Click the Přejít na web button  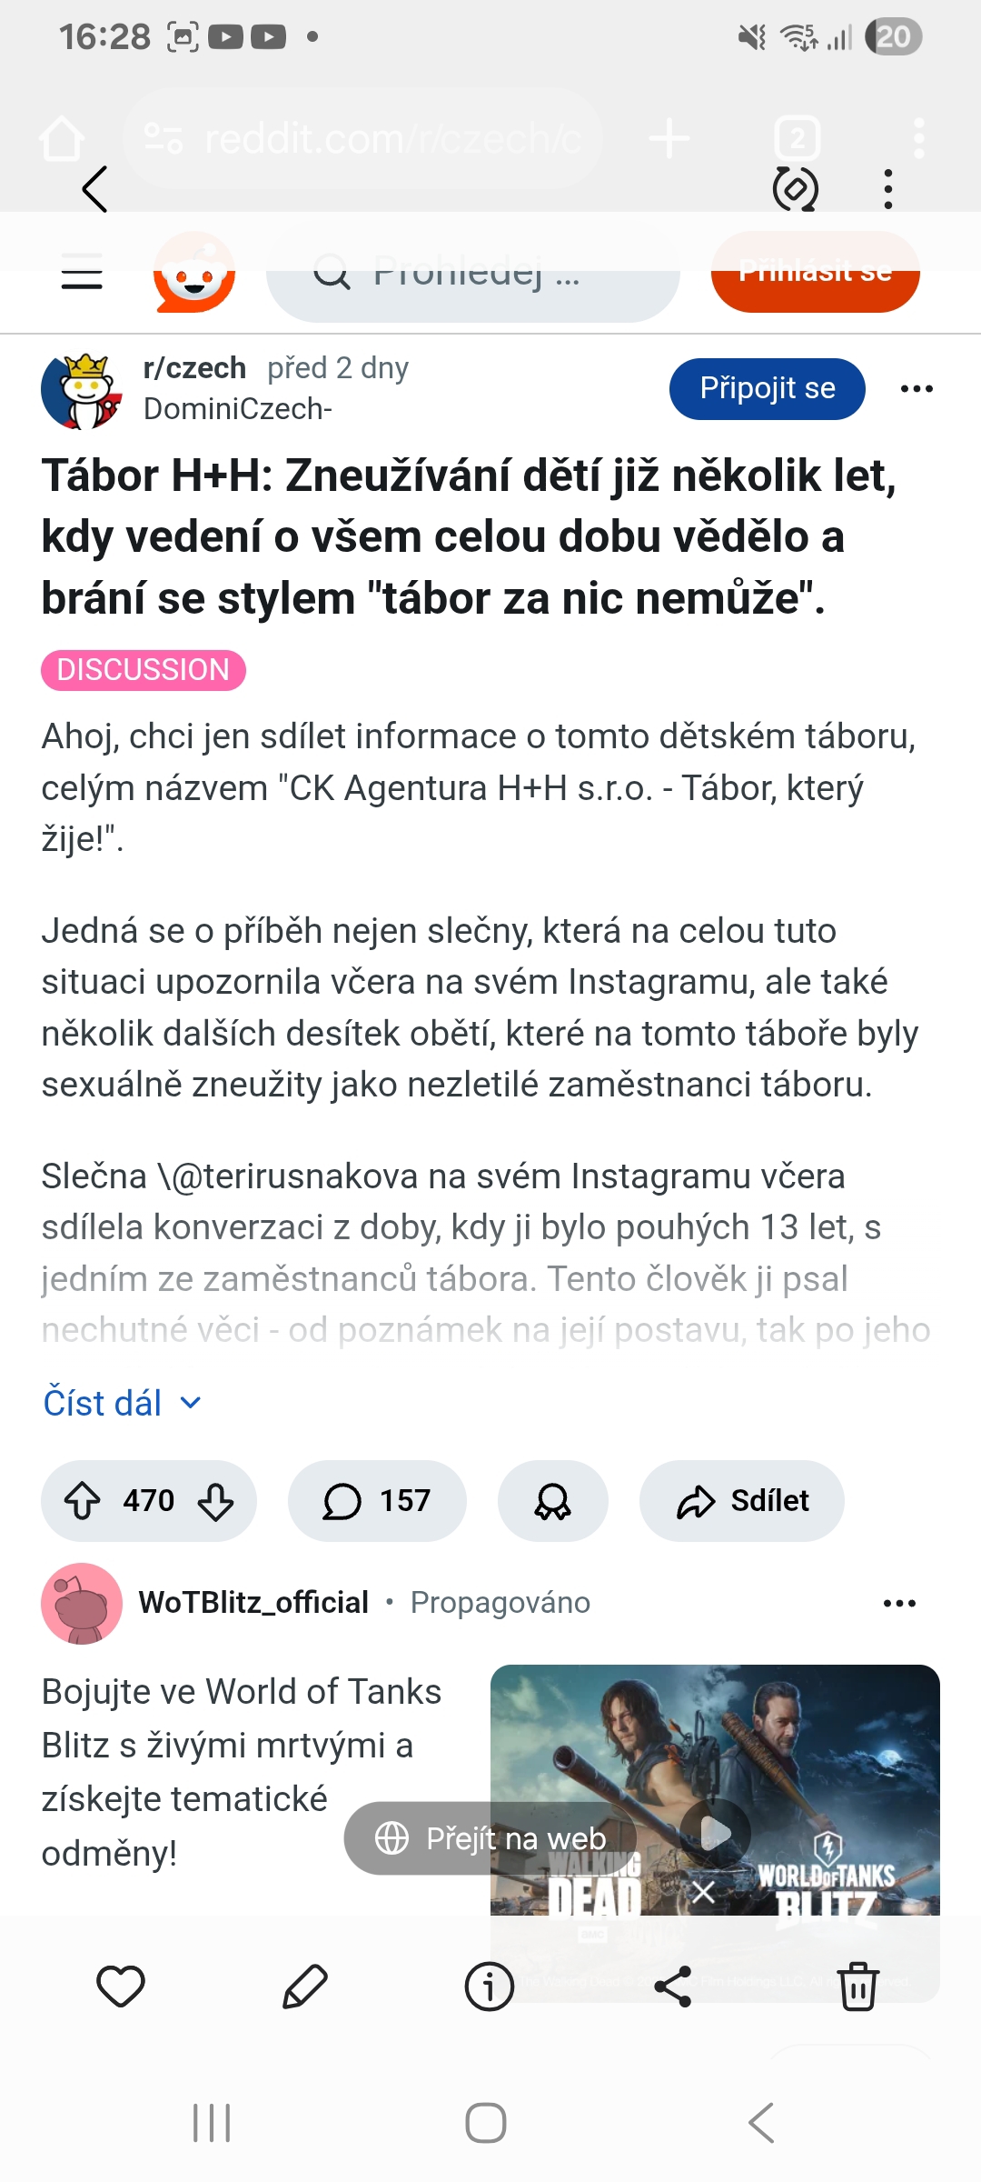point(491,1838)
